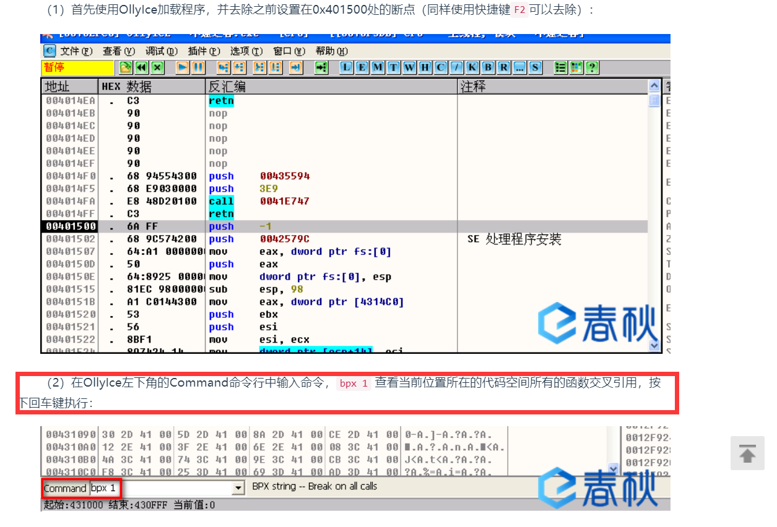
Task: Click disassembly scrollbar up arrow
Action: click(654, 87)
